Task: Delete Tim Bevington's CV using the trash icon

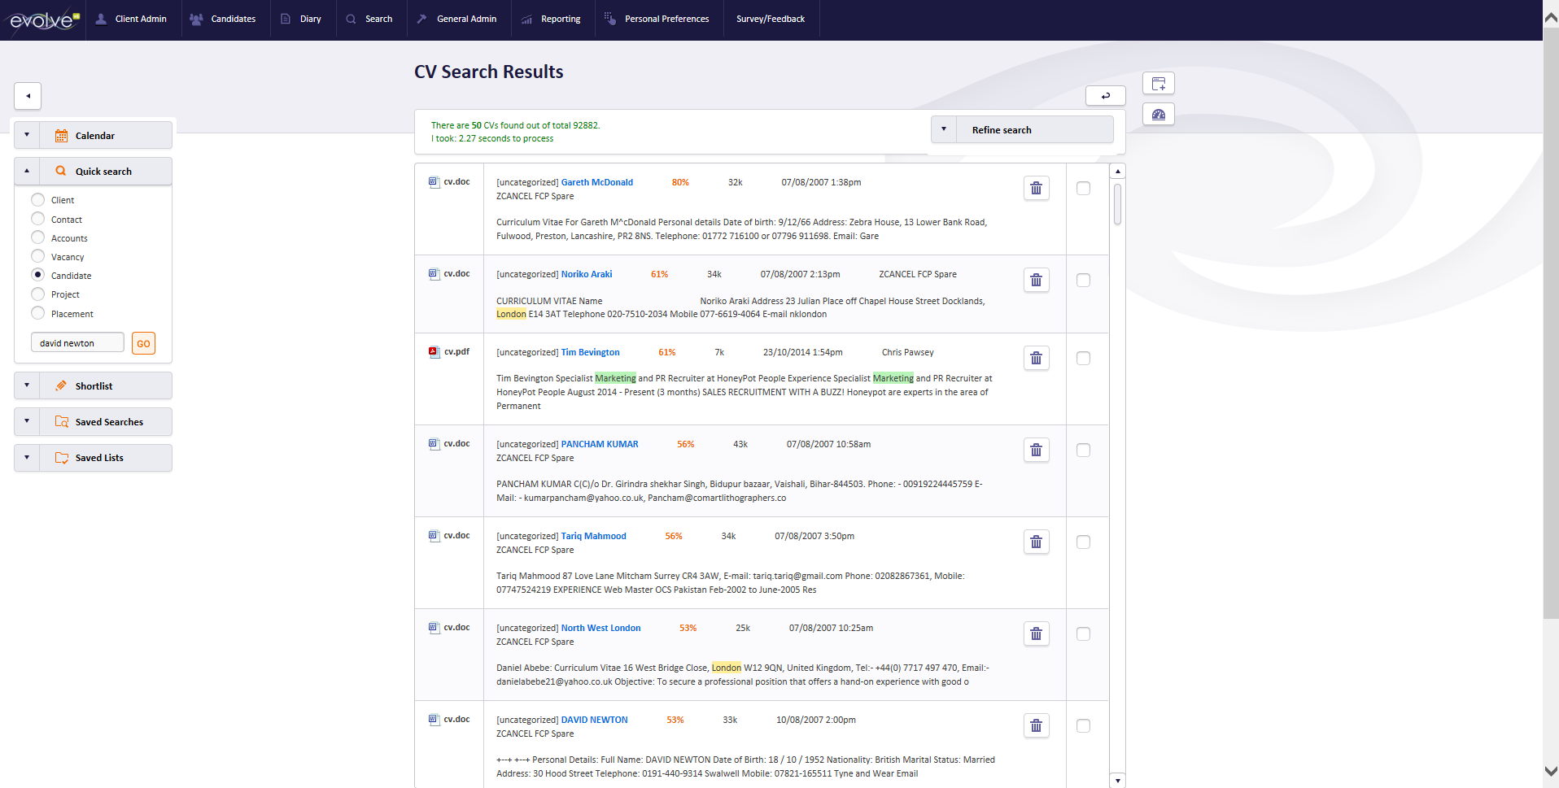Action: tap(1036, 358)
